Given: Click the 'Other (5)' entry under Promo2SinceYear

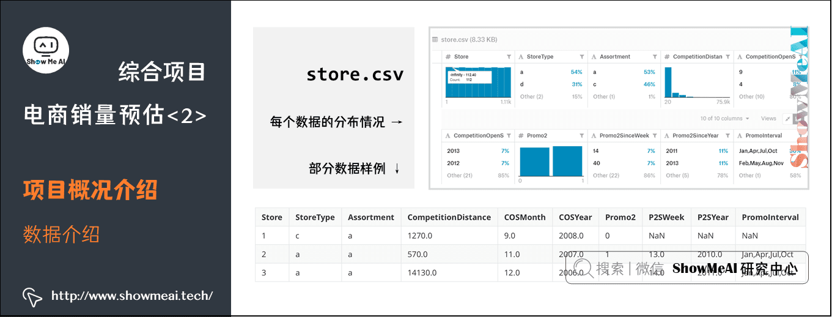Looking at the screenshot, I should pos(677,176).
